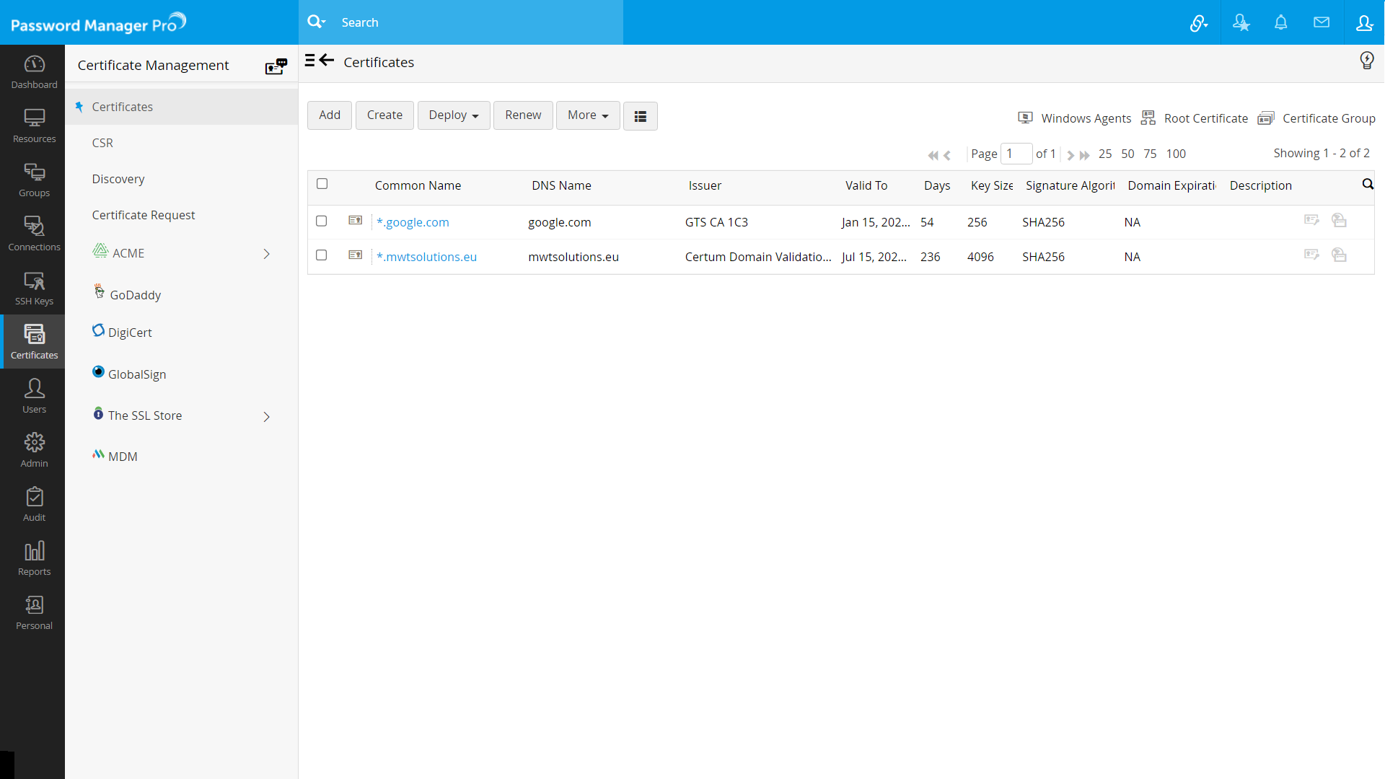The image size is (1385, 779).
Task: Open the *.google.com certificate link
Action: click(413, 221)
